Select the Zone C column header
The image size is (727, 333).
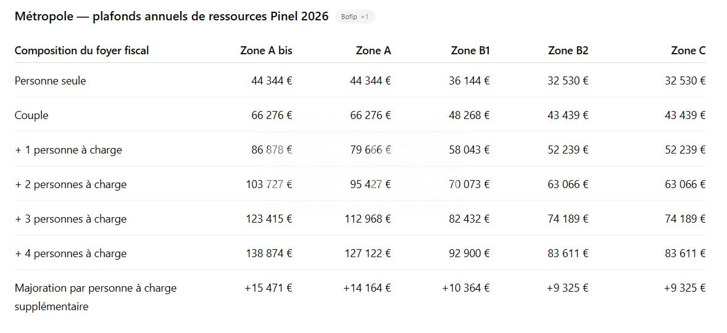(x=688, y=51)
